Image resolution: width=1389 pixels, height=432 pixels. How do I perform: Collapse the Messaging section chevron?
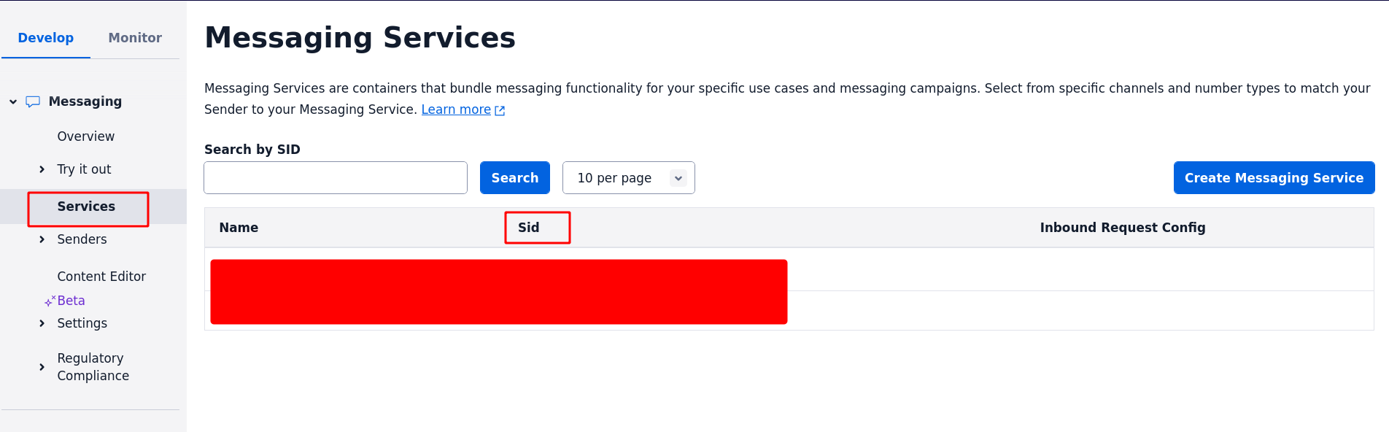coord(13,101)
